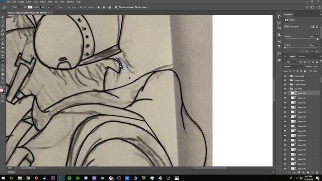The height and width of the screenshot is (181, 322).
Task: Toggle Auto Add/Delete checkbox
Action: (120, 7)
